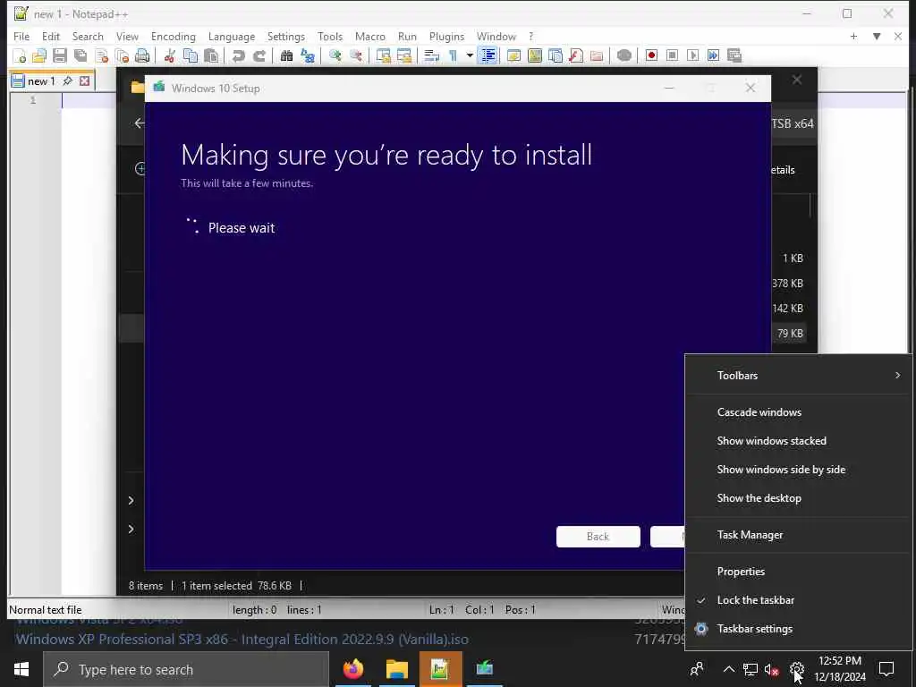Click the Paste icon in Notepad++ toolbar

[211, 56]
